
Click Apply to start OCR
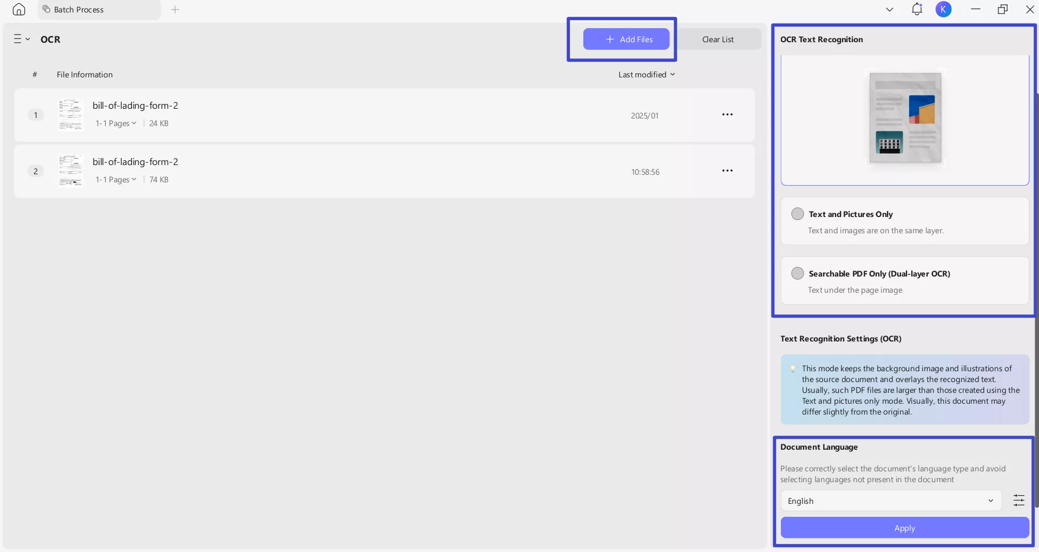pyautogui.click(x=904, y=528)
